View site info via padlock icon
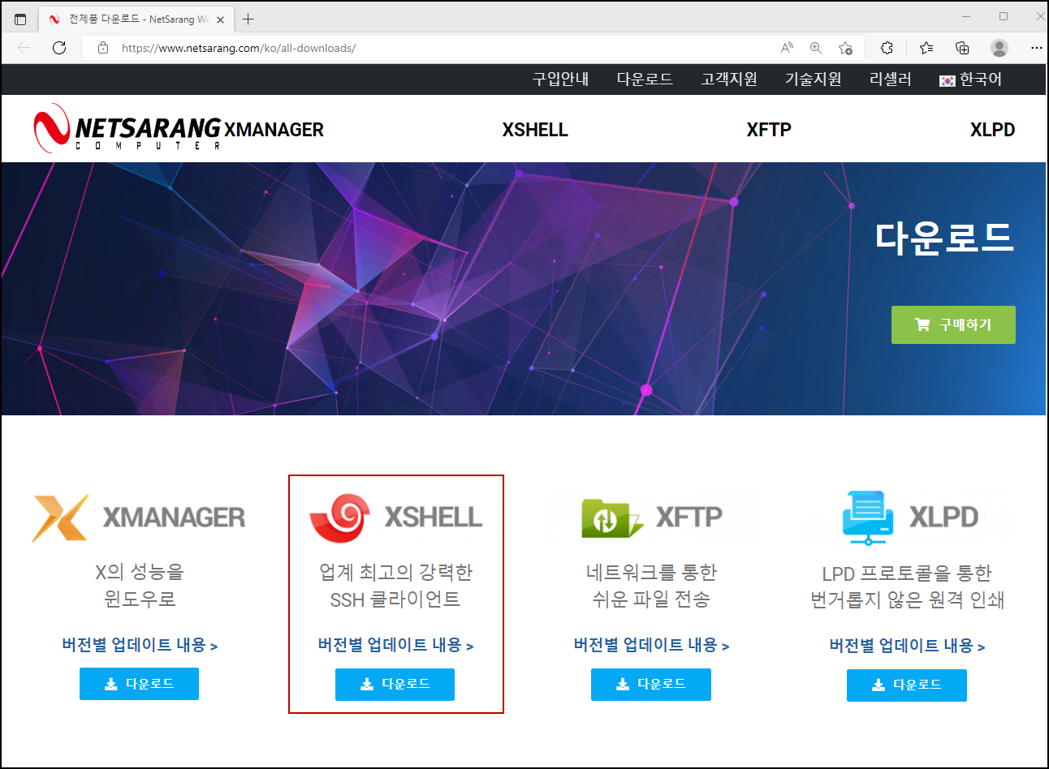Image resolution: width=1049 pixels, height=769 pixels. pyautogui.click(x=103, y=48)
